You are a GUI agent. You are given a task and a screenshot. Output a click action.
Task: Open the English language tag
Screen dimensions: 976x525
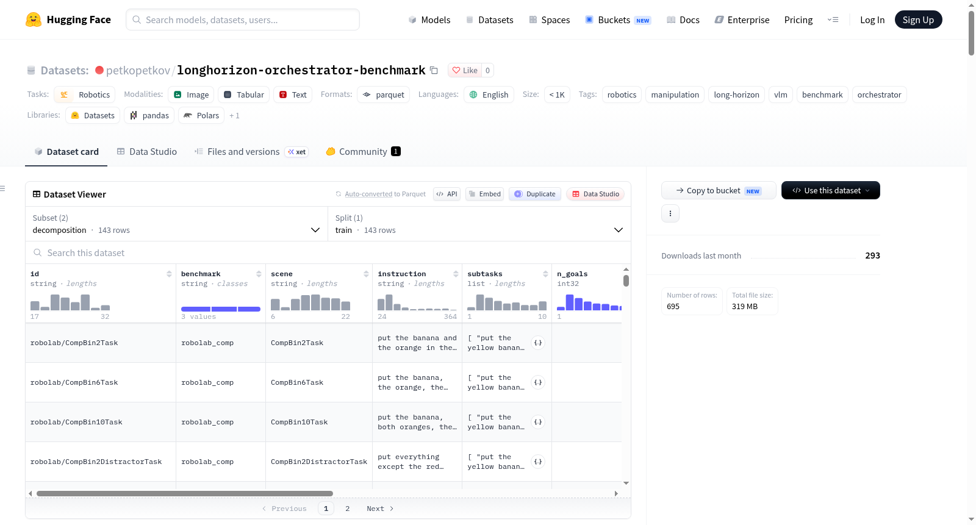pos(489,95)
